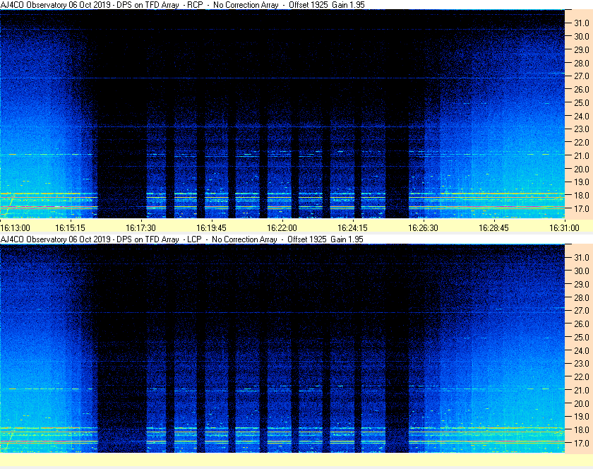Pick the 17.0 frequency label on LCP plot

pos(582,443)
